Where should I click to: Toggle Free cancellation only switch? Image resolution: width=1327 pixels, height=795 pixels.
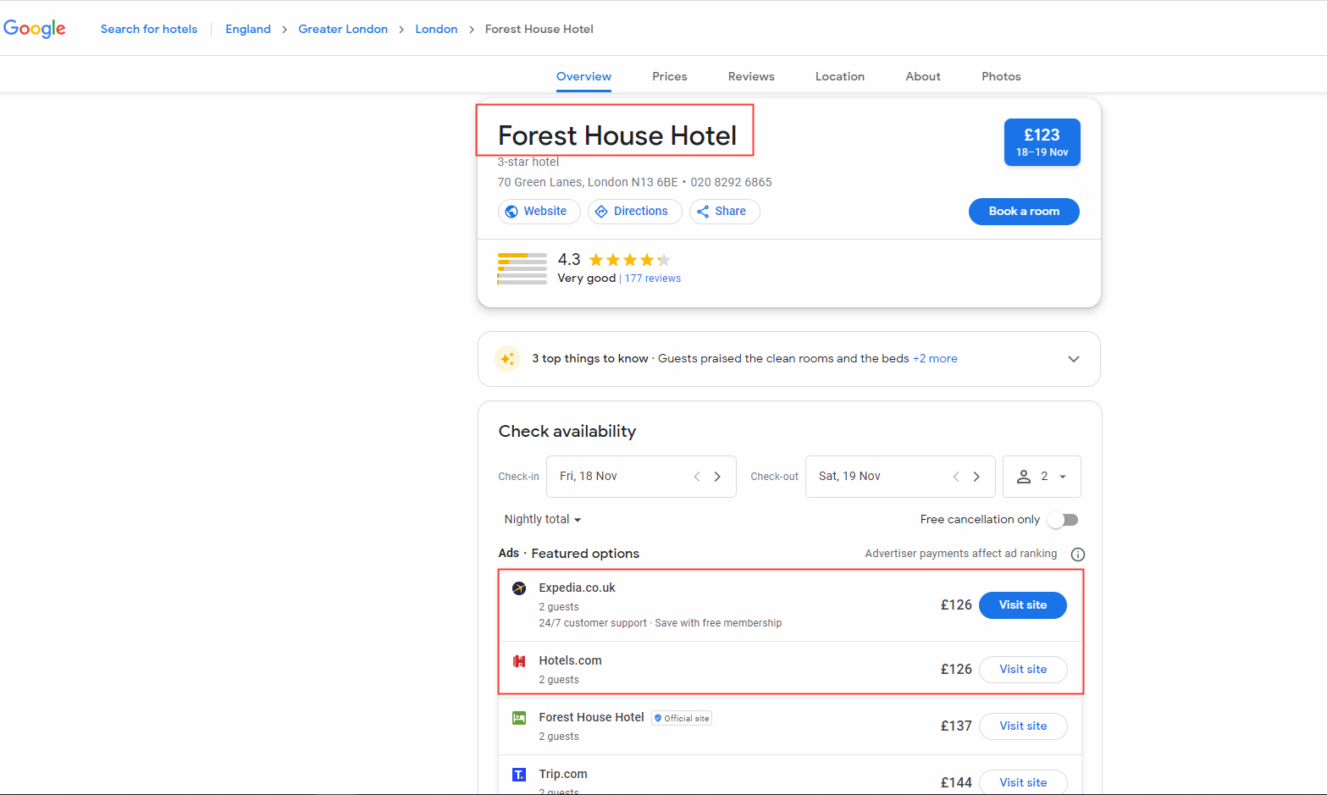[x=1064, y=520]
